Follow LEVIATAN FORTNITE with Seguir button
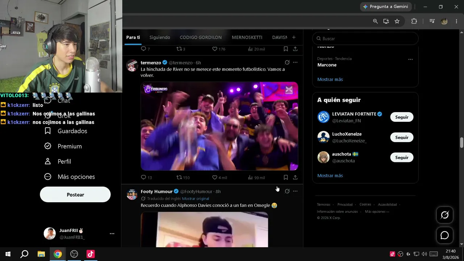464x261 pixels. (402, 117)
